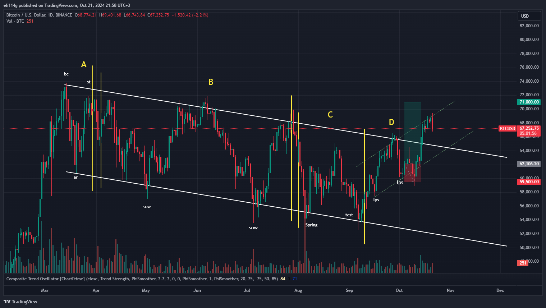Click the current price label 67,252.75
This screenshot has width=546, height=308.
[529, 128]
